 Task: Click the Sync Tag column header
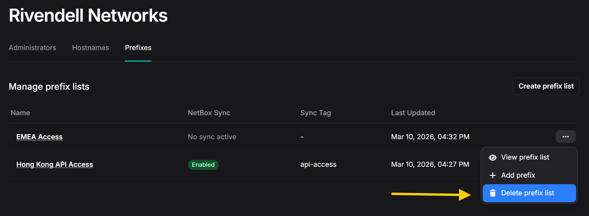click(x=316, y=113)
